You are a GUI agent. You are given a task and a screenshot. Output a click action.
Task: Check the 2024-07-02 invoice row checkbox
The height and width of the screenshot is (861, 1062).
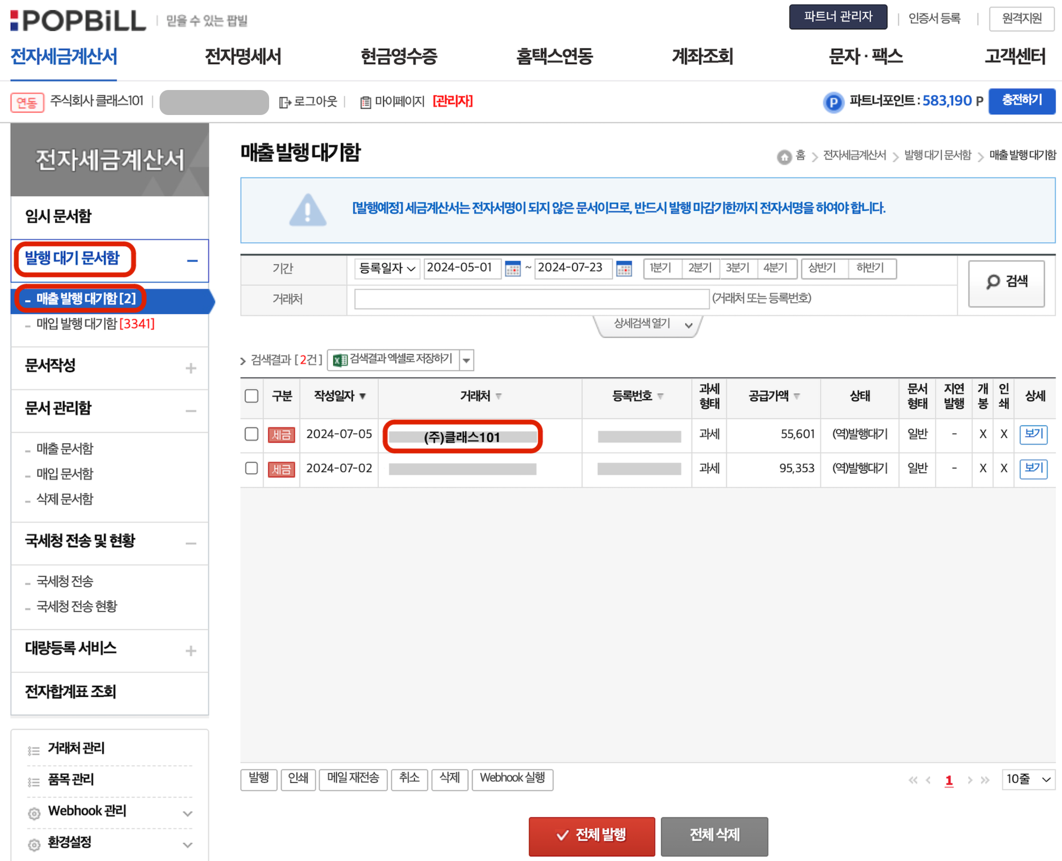tap(251, 468)
